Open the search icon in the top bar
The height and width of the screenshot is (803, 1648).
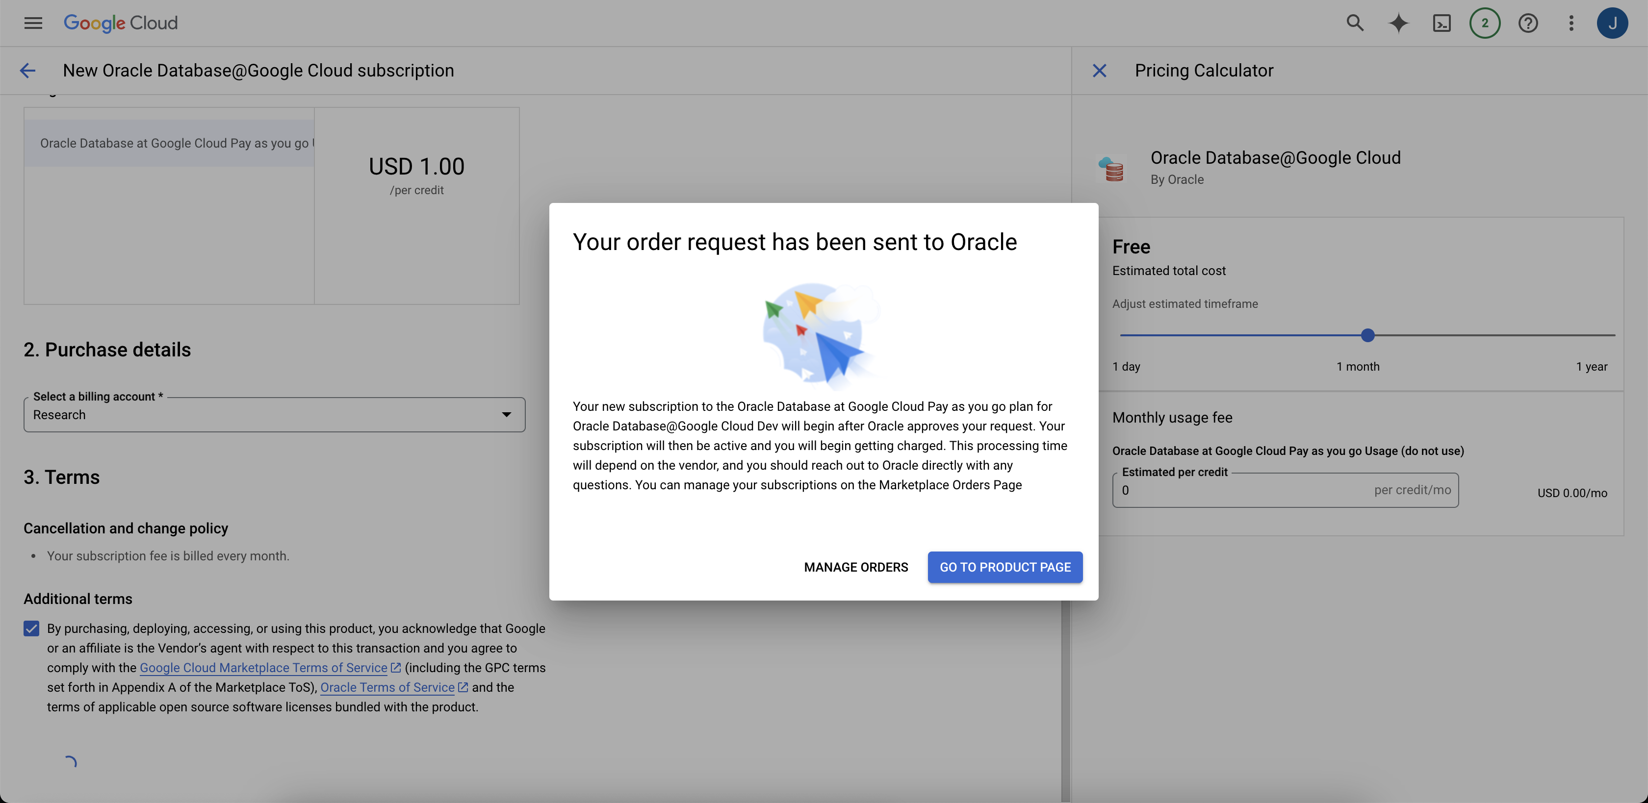click(x=1355, y=23)
